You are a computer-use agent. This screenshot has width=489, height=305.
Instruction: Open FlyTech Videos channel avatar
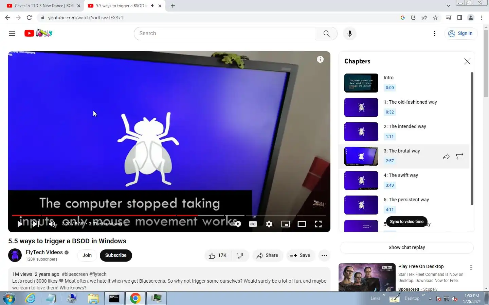pyautogui.click(x=15, y=255)
